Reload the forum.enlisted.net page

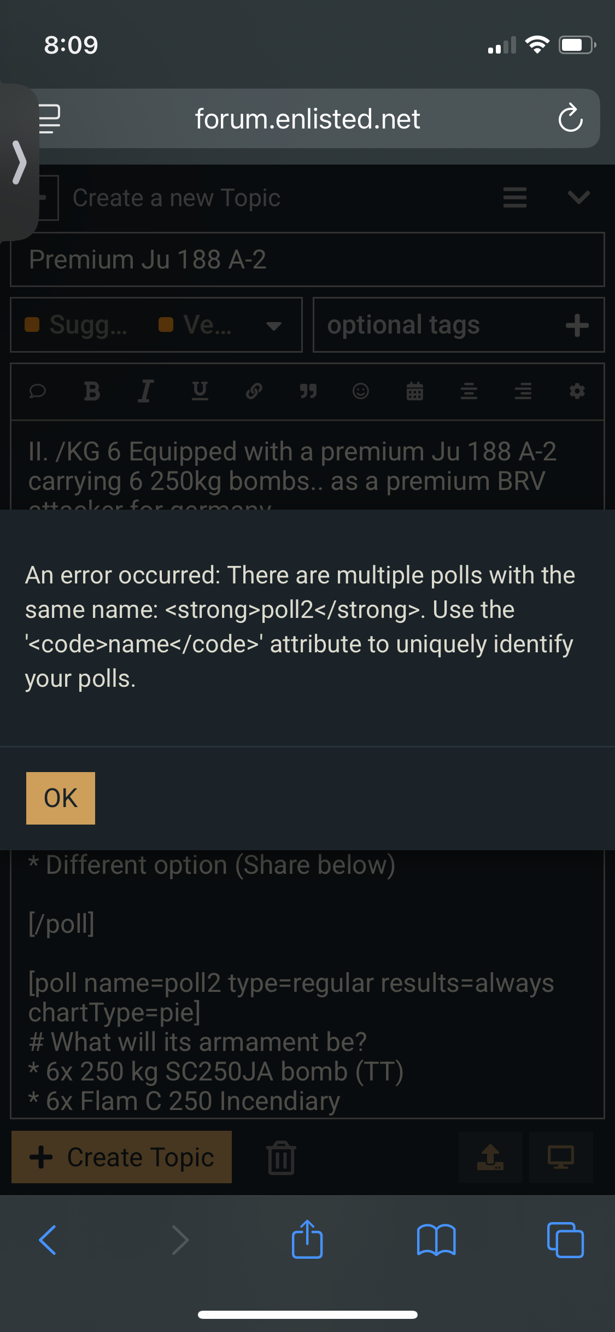pos(570,118)
